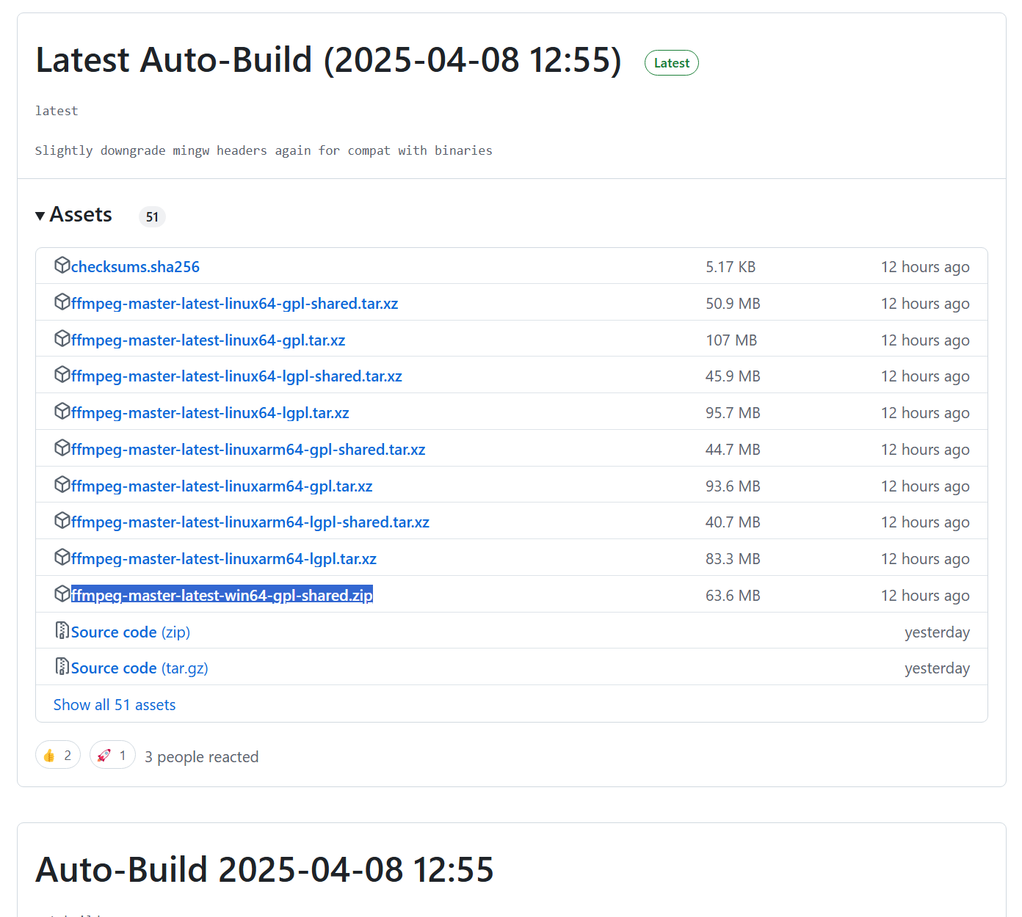Click the zip file icon beside Source code (zip)
Image resolution: width=1022 pixels, height=917 pixels.
point(62,630)
